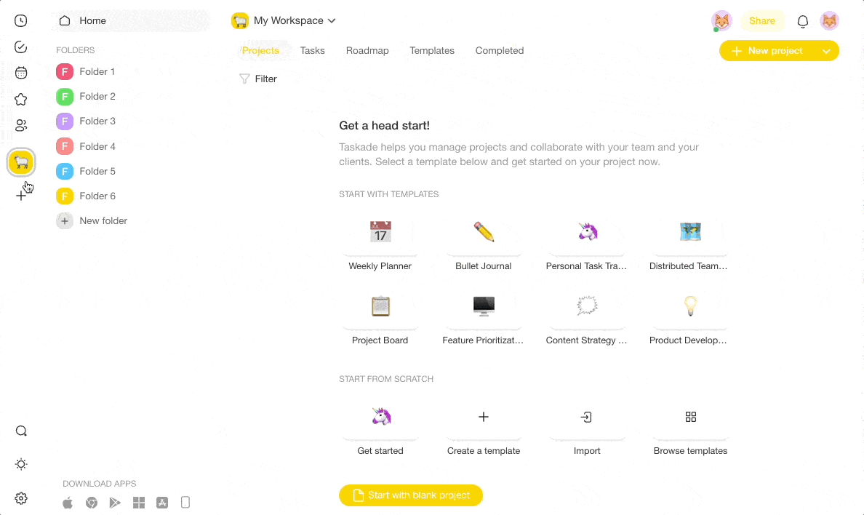Select the My Workspace sheep icon
The image size is (864, 515).
(x=20, y=161)
